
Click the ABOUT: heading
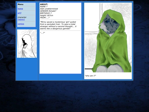click(x=44, y=4)
